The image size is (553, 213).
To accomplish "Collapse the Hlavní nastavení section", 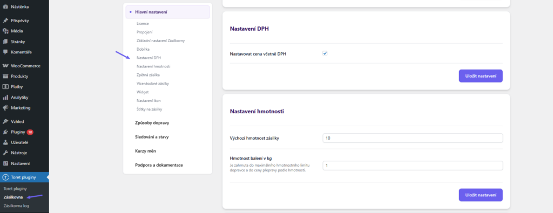I will click(167, 12).
